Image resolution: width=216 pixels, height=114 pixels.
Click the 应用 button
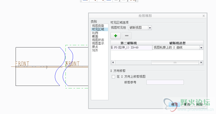click(199, 104)
